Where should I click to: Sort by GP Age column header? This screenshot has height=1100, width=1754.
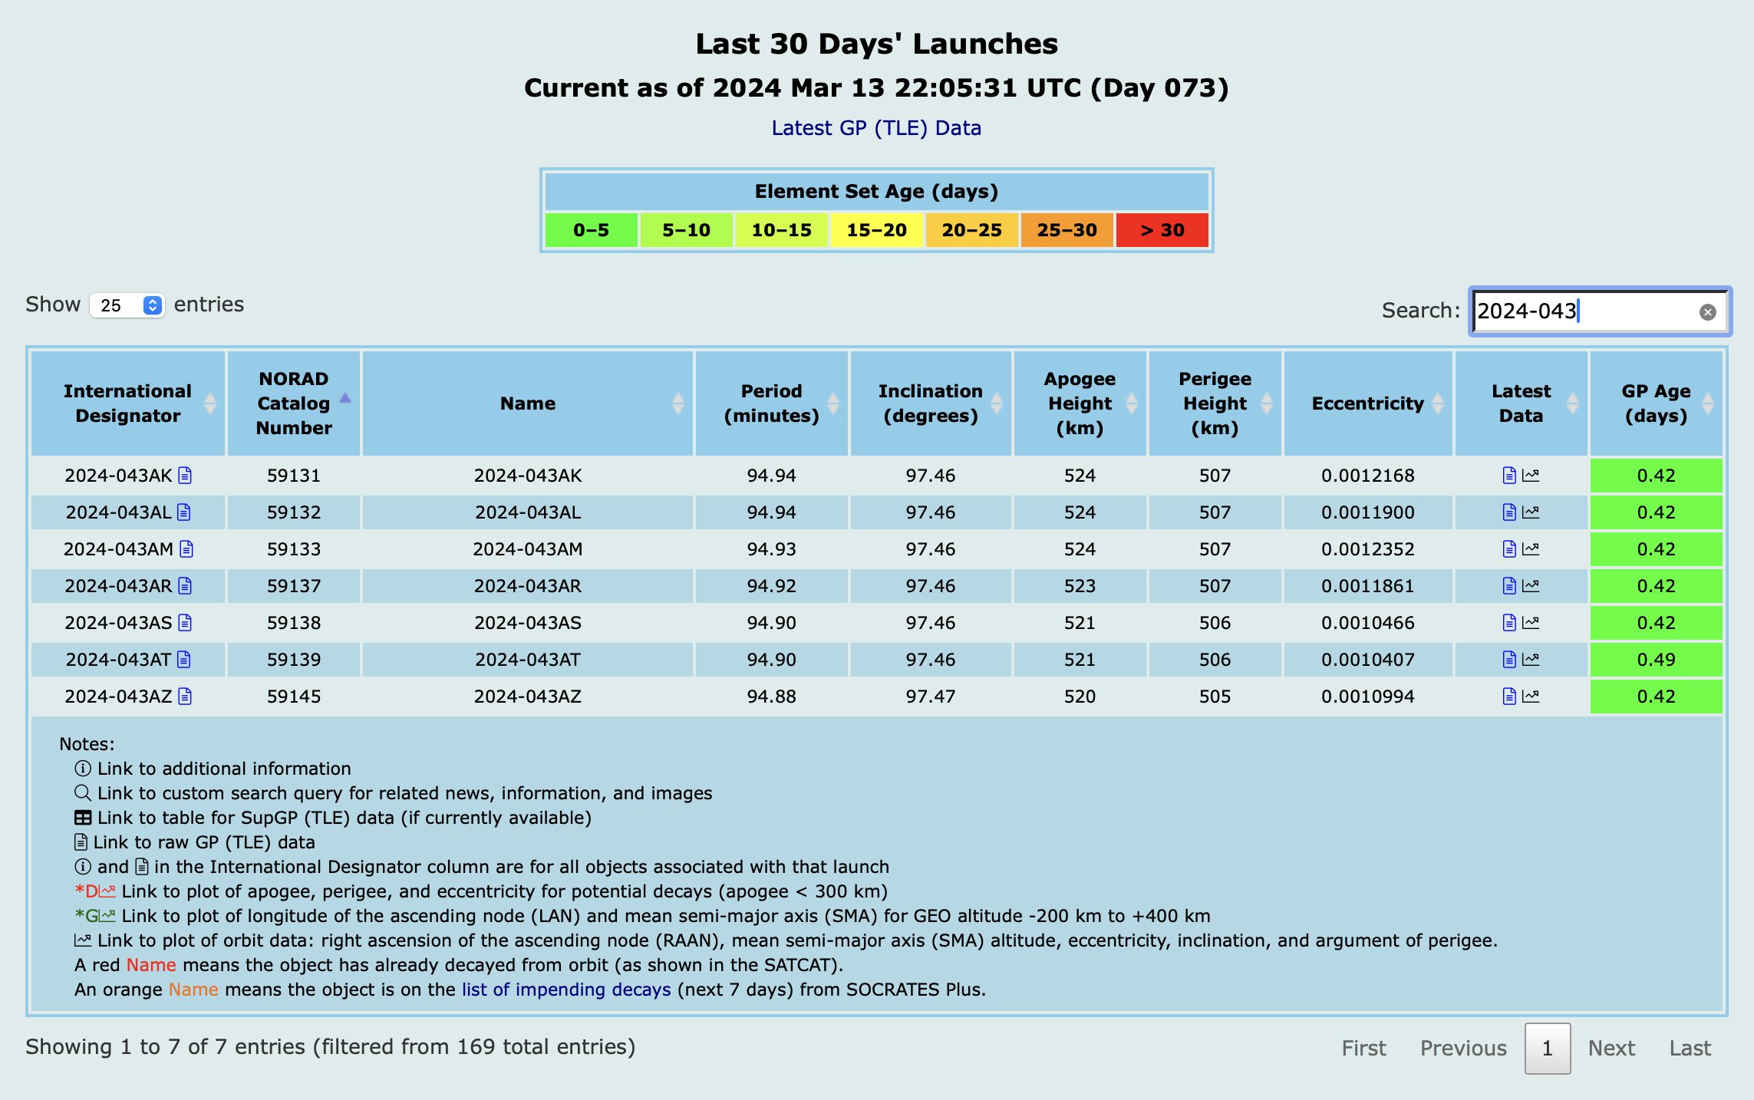[x=1656, y=403]
